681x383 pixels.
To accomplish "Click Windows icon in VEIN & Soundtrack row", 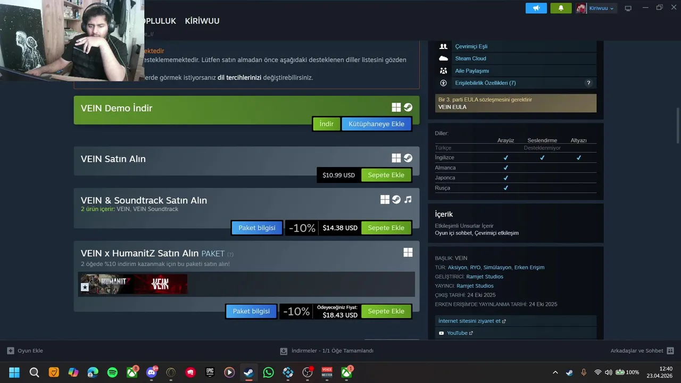I will [x=385, y=199].
